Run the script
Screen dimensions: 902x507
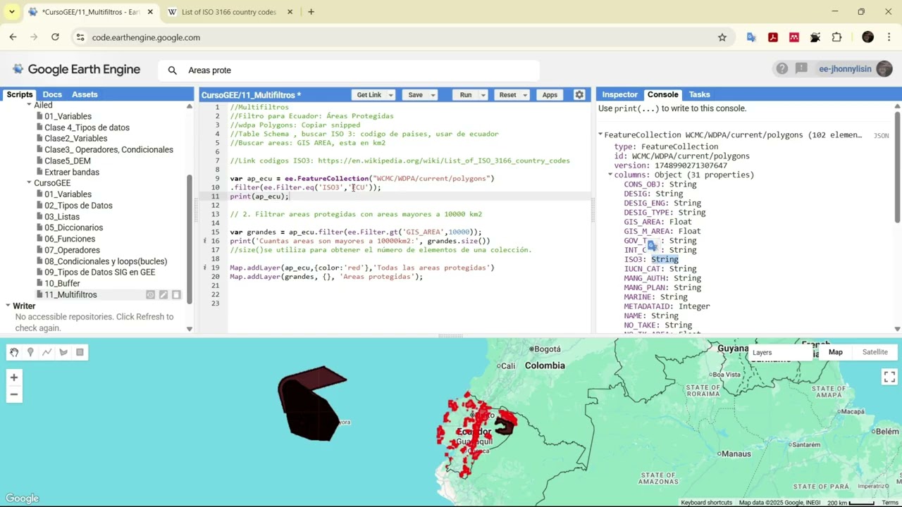(x=466, y=95)
